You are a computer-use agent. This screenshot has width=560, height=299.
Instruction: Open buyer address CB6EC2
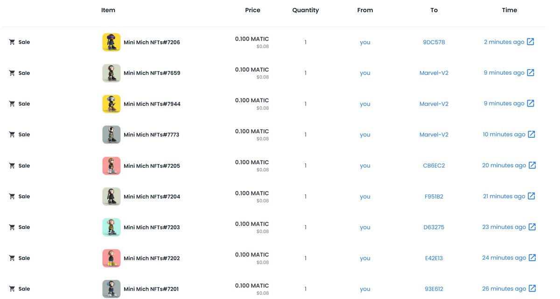(434, 165)
